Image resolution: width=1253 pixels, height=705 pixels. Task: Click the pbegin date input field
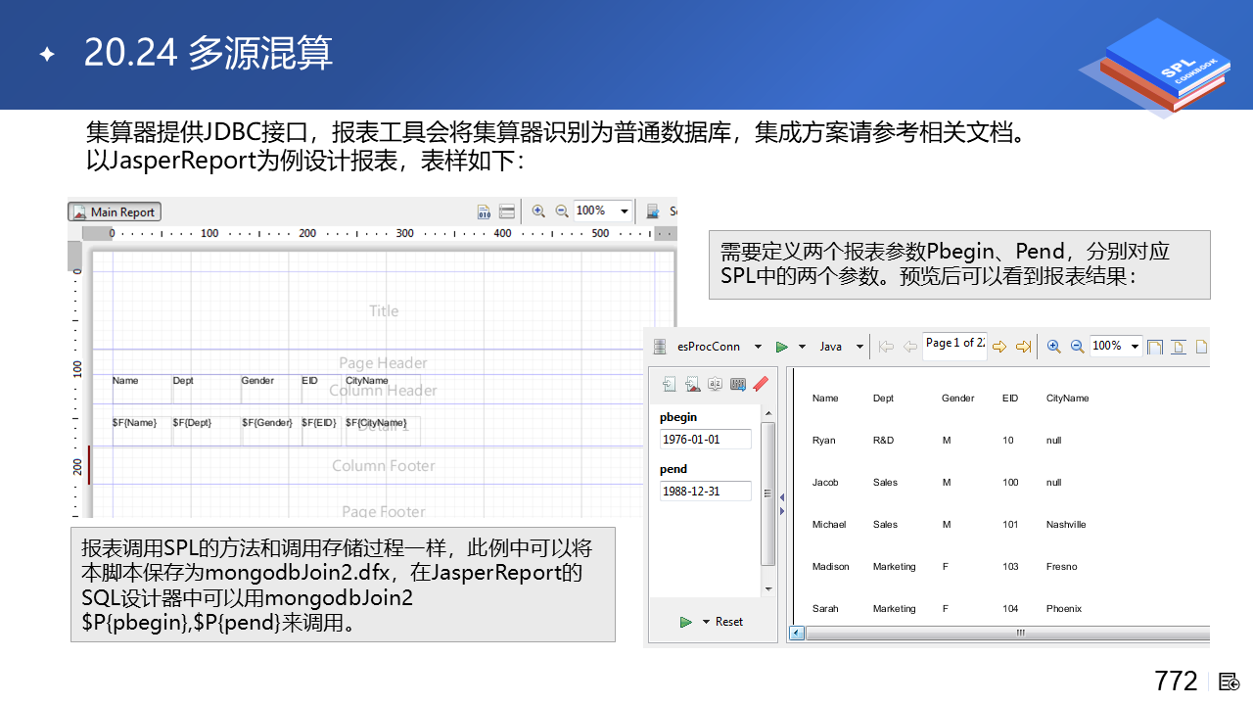point(705,440)
